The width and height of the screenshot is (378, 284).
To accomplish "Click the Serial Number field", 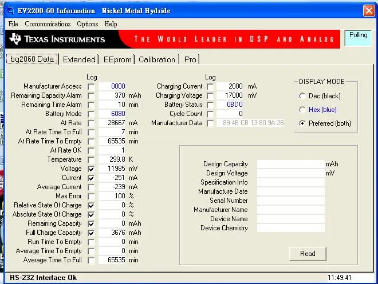I will click(x=291, y=201).
